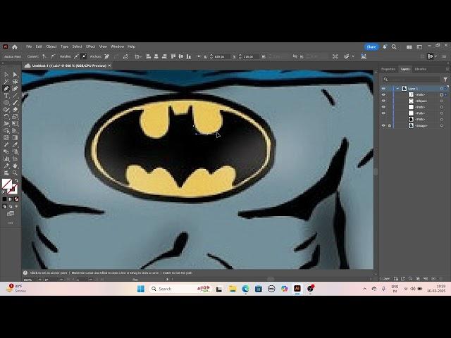
Task: Click the Layers panel search field
Action: tap(411, 80)
